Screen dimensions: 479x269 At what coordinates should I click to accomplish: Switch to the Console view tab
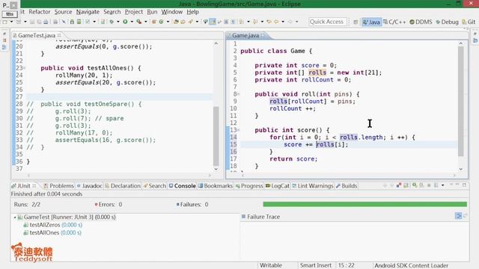183,186
